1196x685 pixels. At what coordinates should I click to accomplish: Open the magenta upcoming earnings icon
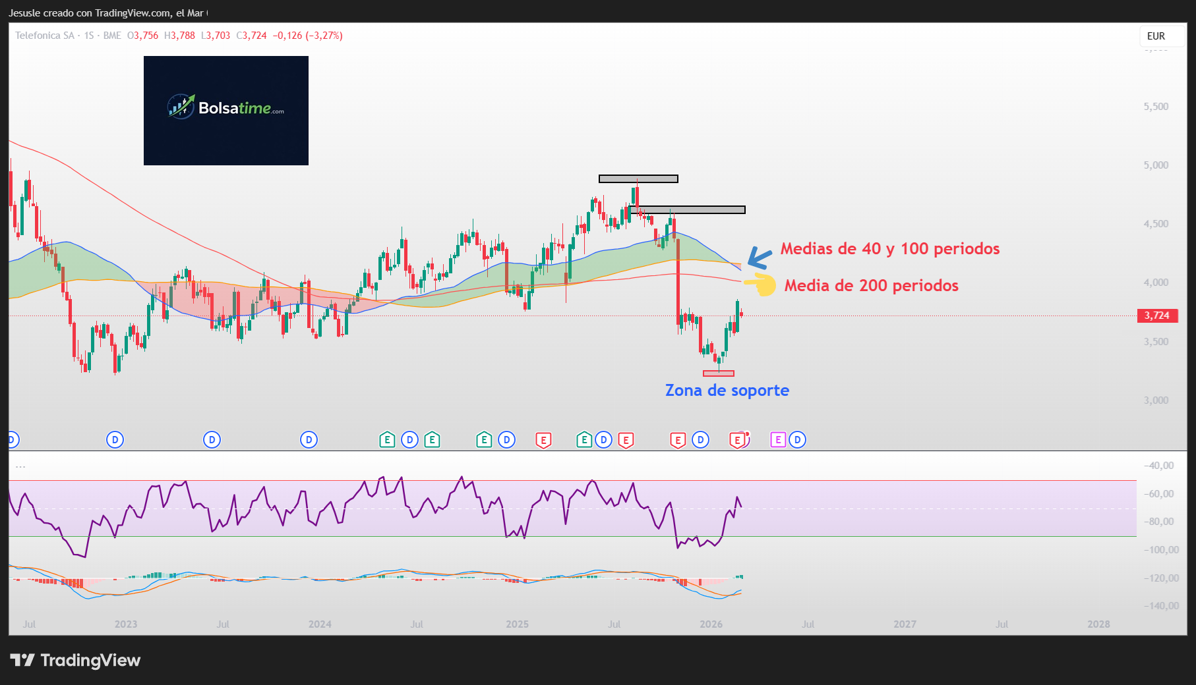pos(779,439)
